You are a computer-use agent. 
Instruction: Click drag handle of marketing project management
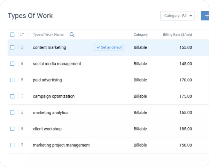pyautogui.click(x=22, y=145)
